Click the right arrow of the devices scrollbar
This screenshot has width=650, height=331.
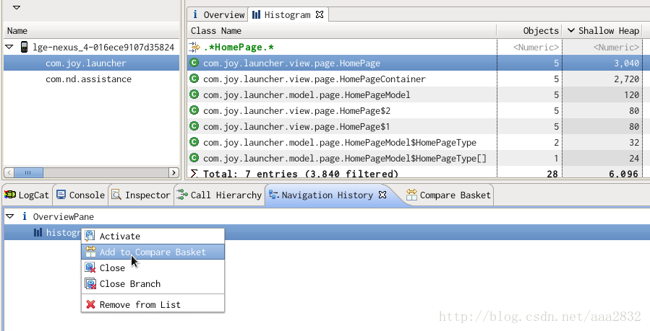(x=174, y=173)
